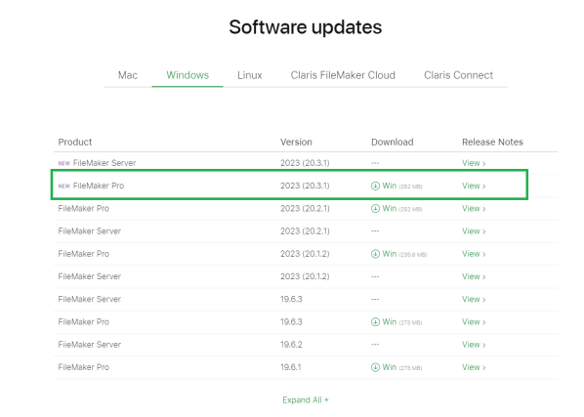This screenshot has width=584, height=417.
Task: Open View link for FileMaker Server 19.6.3
Action: point(474,300)
